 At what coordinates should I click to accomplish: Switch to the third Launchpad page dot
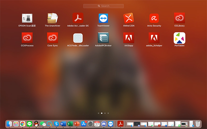tap(105, 113)
